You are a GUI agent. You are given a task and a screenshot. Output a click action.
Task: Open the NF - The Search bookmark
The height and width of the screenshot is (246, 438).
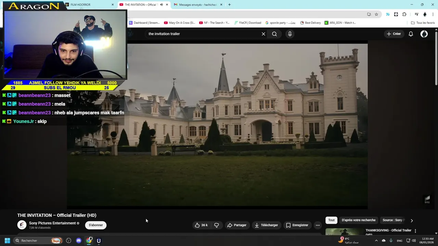point(215,23)
